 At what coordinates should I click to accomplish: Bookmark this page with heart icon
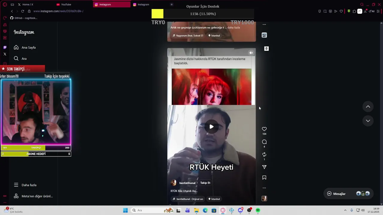tap(341, 11)
